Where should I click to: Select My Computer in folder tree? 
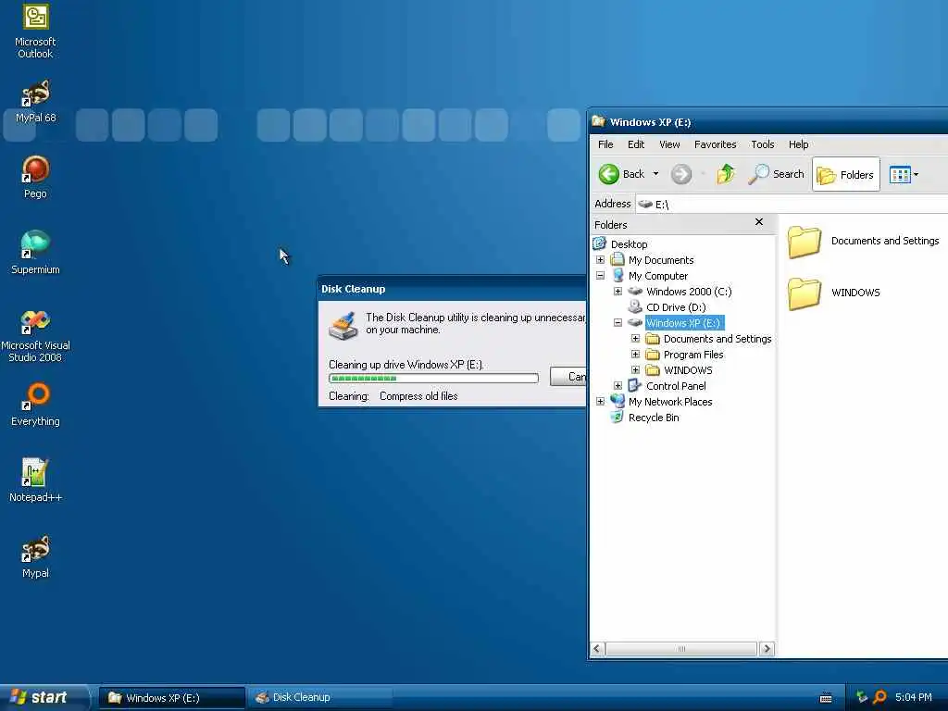658,276
